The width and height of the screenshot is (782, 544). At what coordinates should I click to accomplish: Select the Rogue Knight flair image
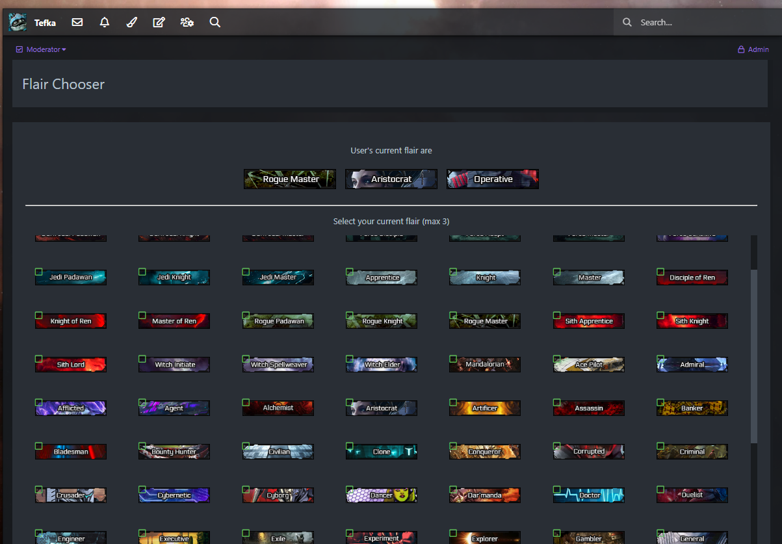(382, 321)
